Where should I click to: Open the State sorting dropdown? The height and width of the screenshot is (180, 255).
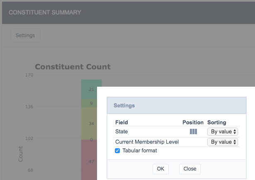tap(223, 132)
